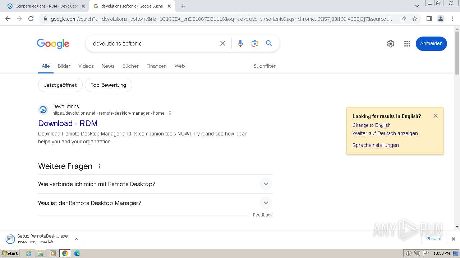460x258 pixels.
Task: Open more options for Devolutions result
Action: 170,113
